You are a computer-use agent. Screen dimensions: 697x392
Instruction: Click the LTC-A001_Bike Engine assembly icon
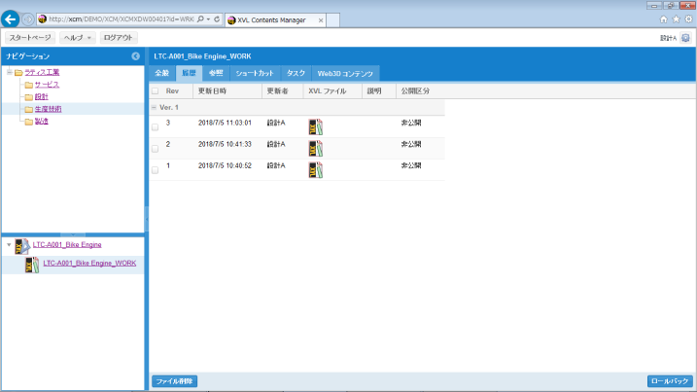[x=21, y=245]
